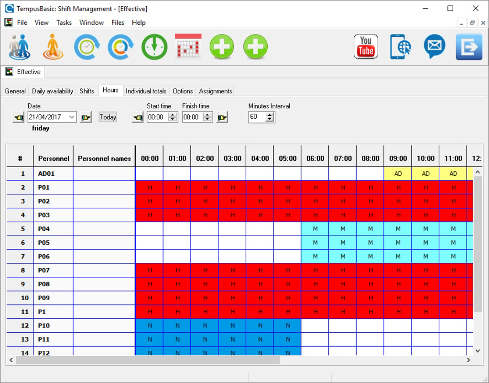This screenshot has width=489, height=383.
Task: Select blue N cell at 00:00 for P10
Action: pos(150,326)
